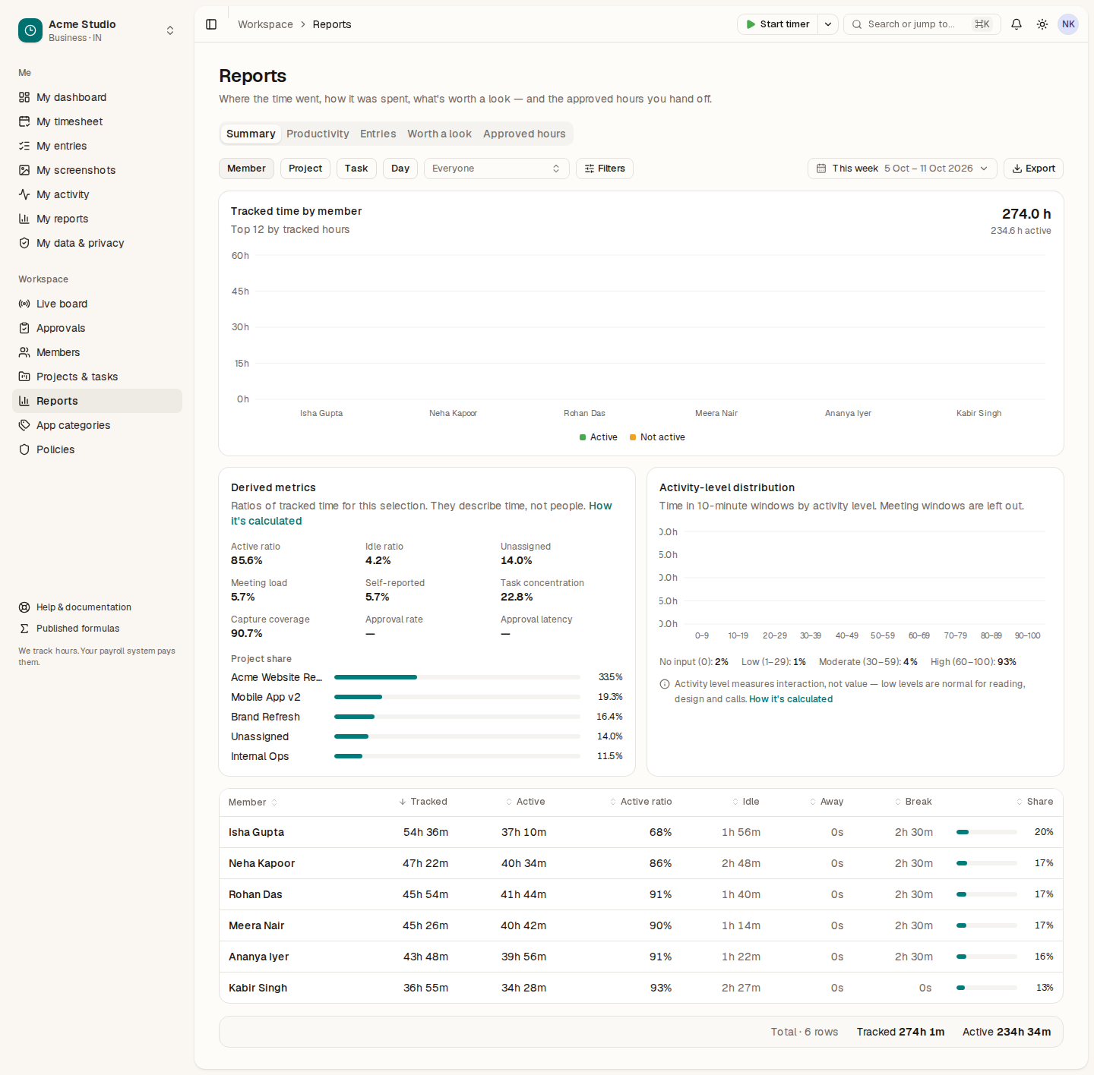Group report by Project

coord(305,169)
